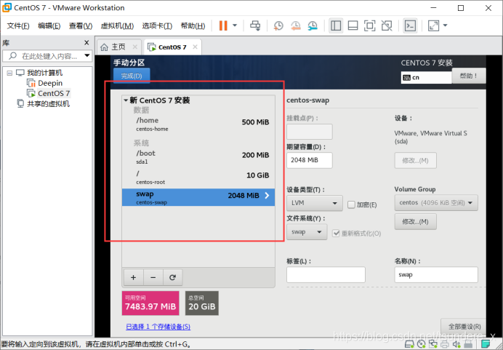Open the 文件(F) menu
Screen dimensions: 503x350
[18, 25]
